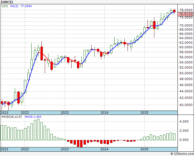Select the 46.0000 price axis label

186,85
